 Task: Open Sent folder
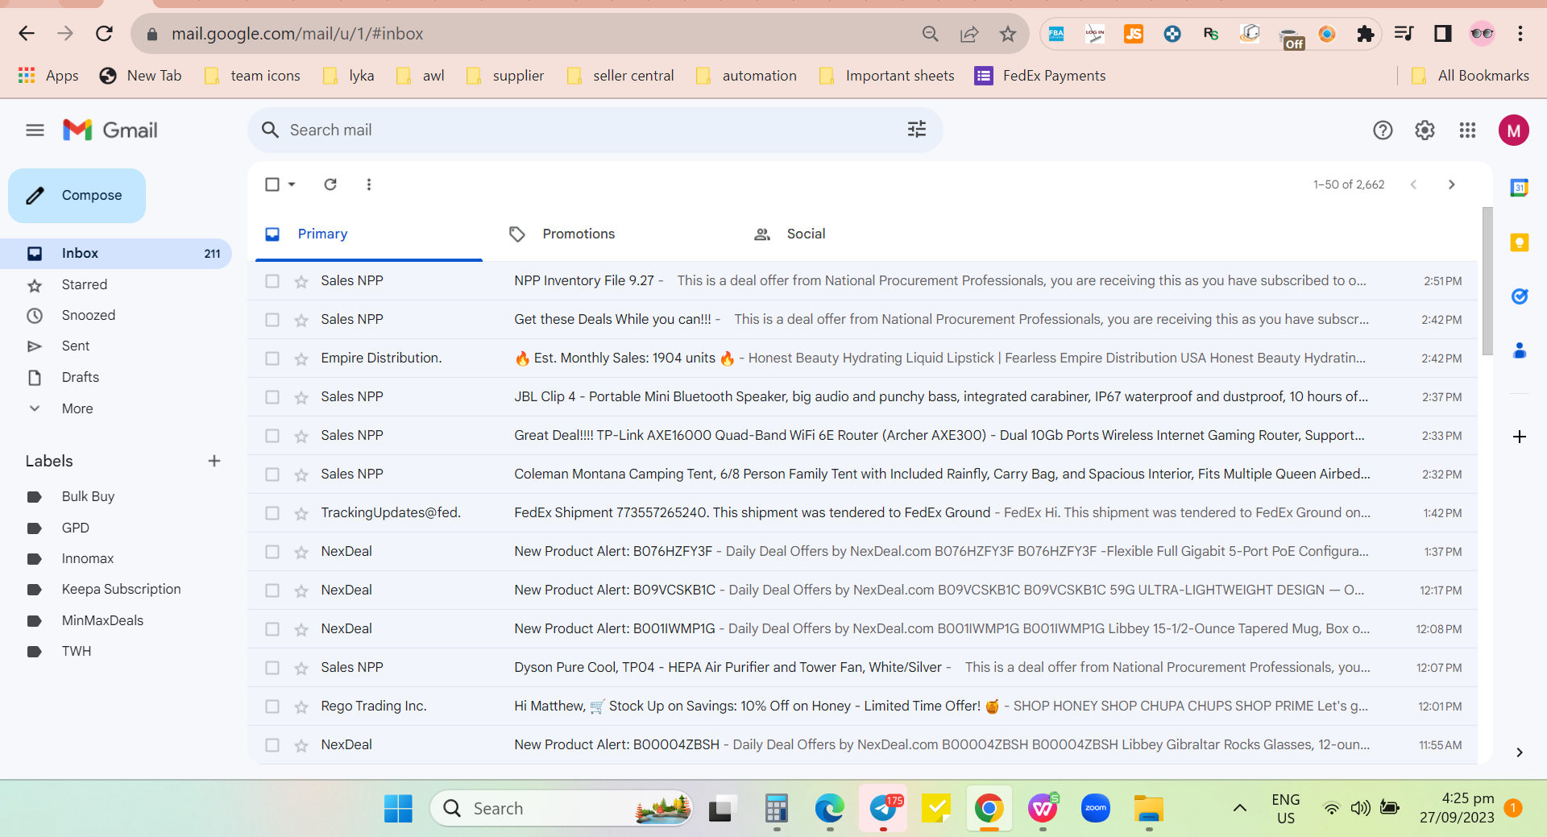(76, 346)
